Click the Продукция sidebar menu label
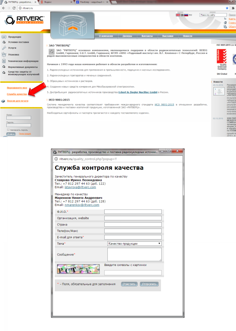236x331 pixels. pos(15,37)
